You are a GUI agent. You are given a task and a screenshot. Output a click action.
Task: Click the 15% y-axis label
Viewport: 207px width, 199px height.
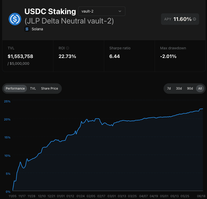(7, 137)
